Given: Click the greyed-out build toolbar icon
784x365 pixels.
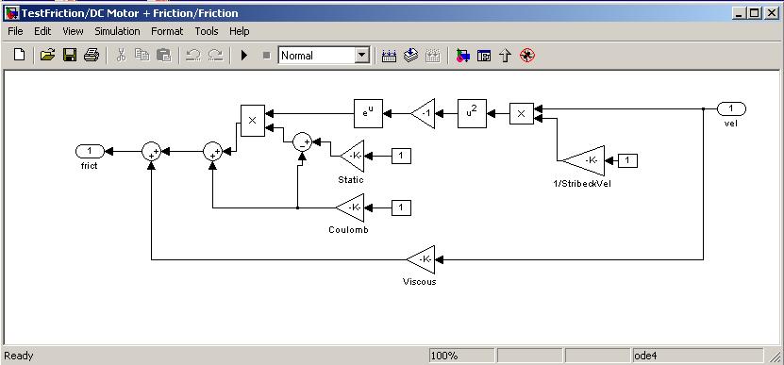Looking at the screenshot, I should coord(432,56).
